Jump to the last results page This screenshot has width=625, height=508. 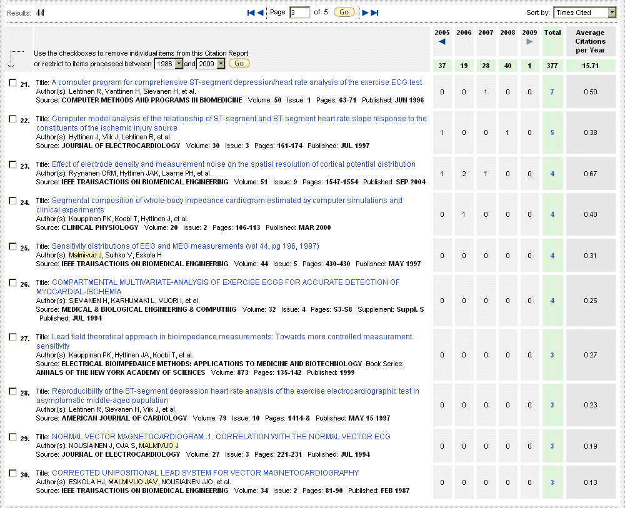tap(375, 12)
